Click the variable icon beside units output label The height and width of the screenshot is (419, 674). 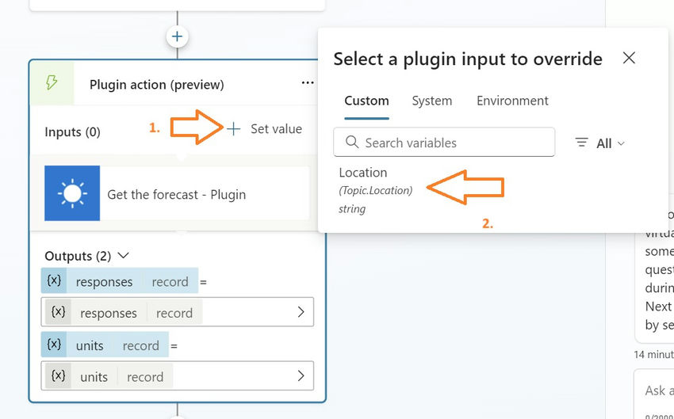pos(54,345)
